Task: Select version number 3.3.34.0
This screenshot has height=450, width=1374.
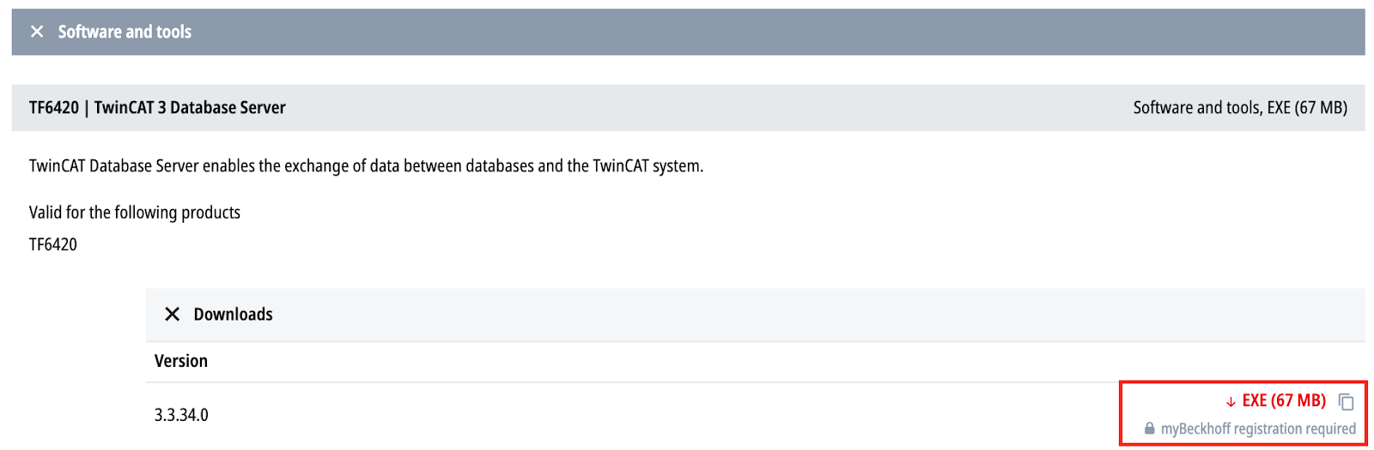Action: [x=181, y=415]
